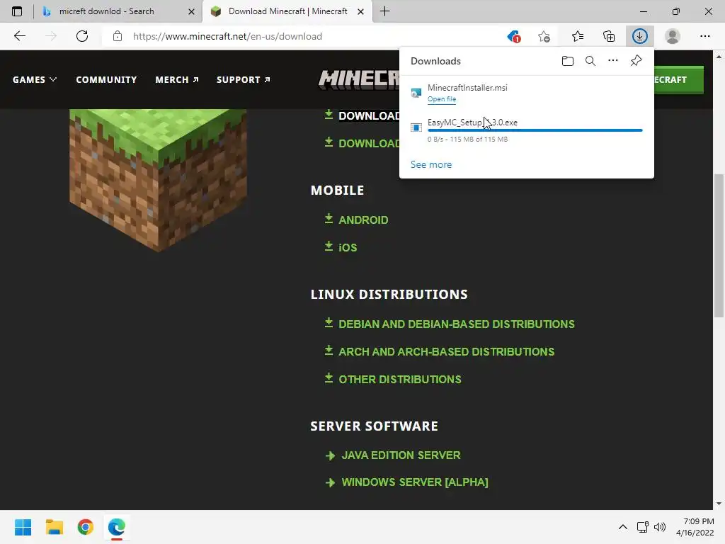725x544 pixels.
Task: Click the Microsoft Edge taskbar icon
Action: [x=117, y=527]
